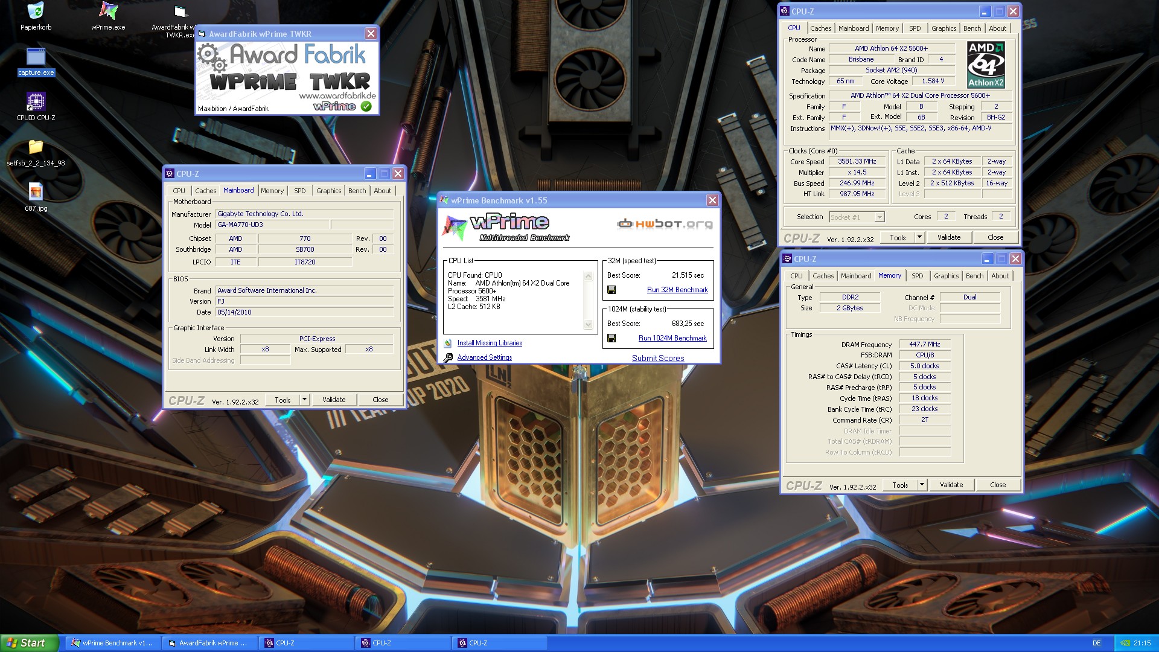Open Caches tab in CPU-Z CPU window

(x=820, y=28)
